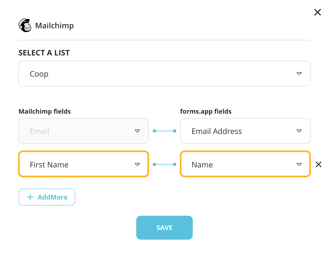
Task: Click the chevron on the Coop selector
Action: [x=299, y=74]
